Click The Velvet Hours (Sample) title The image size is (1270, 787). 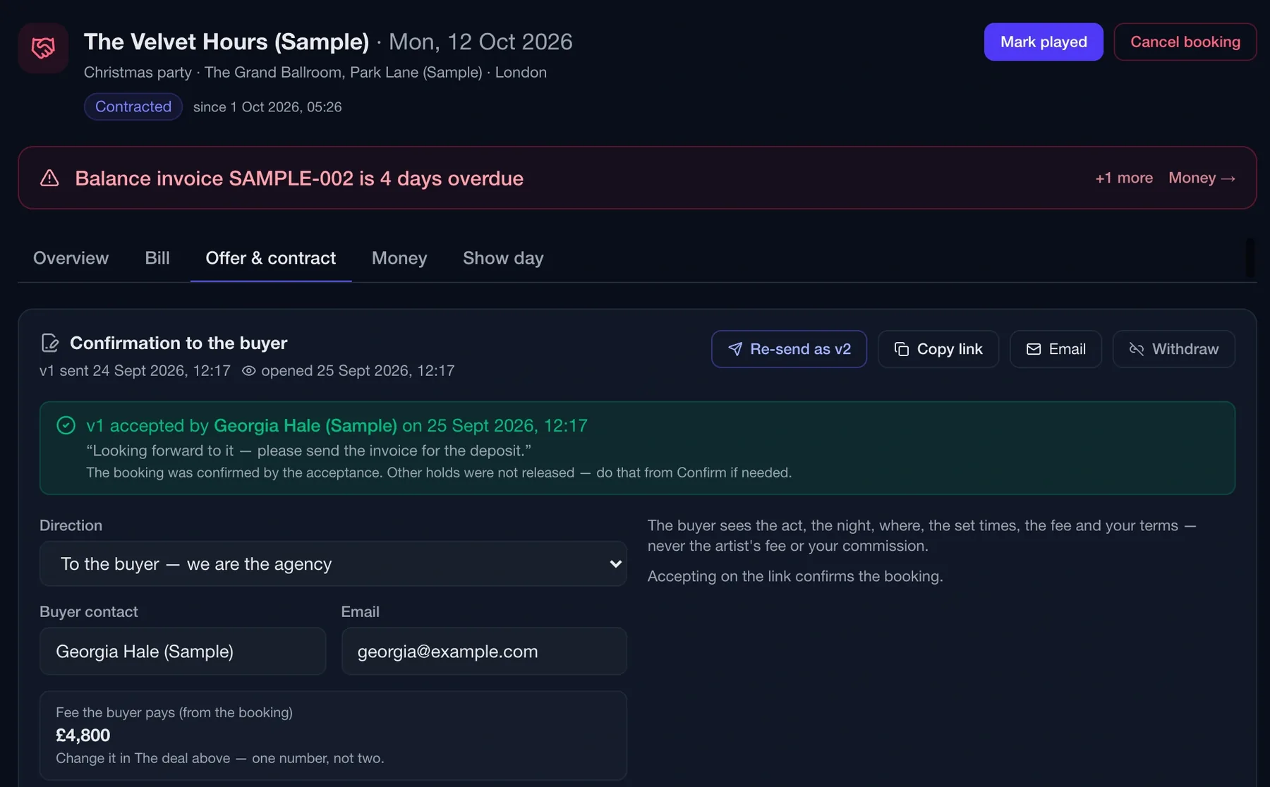226,42
